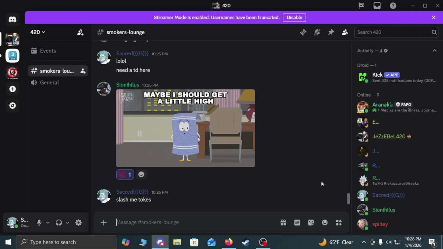This screenshot has width=443, height=249.
Task: Open Microsoft Store taskbar icon
Action: click(194, 242)
